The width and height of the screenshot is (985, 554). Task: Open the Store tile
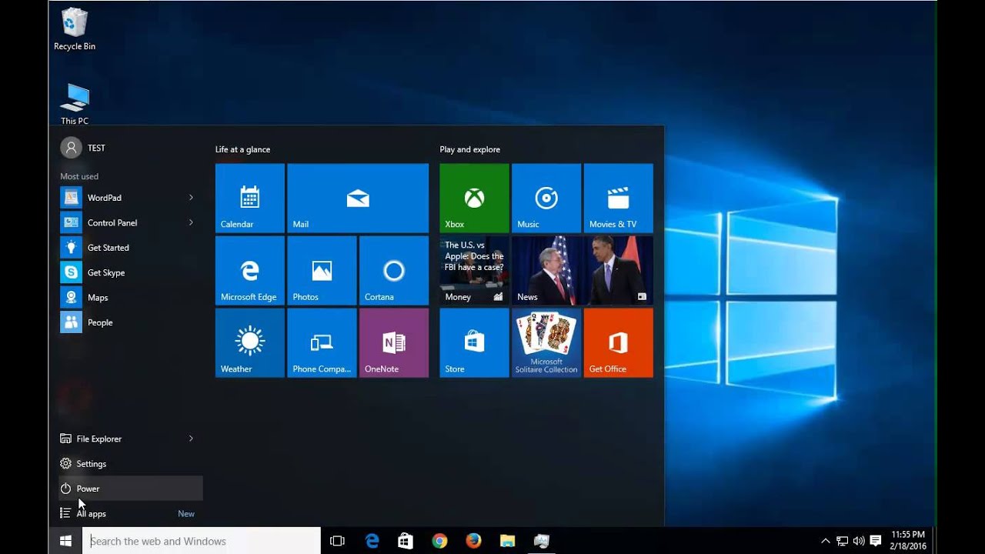tap(474, 342)
